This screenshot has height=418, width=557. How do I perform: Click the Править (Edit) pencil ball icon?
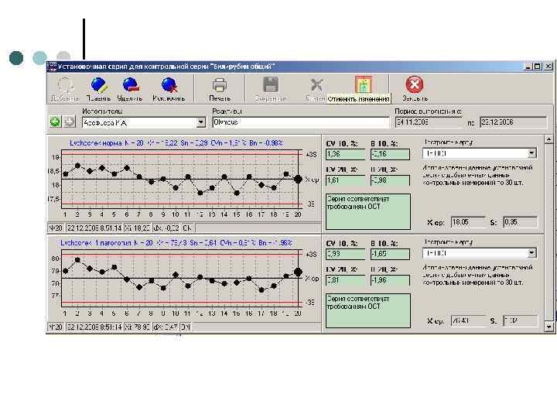pos(99,85)
